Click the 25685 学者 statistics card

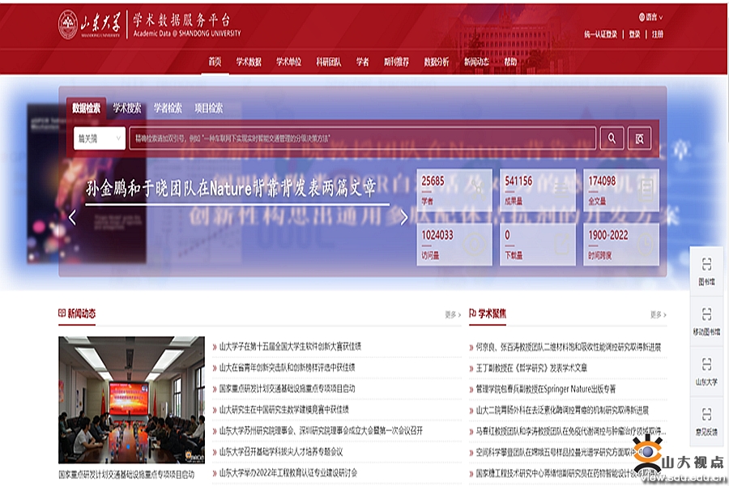point(454,190)
